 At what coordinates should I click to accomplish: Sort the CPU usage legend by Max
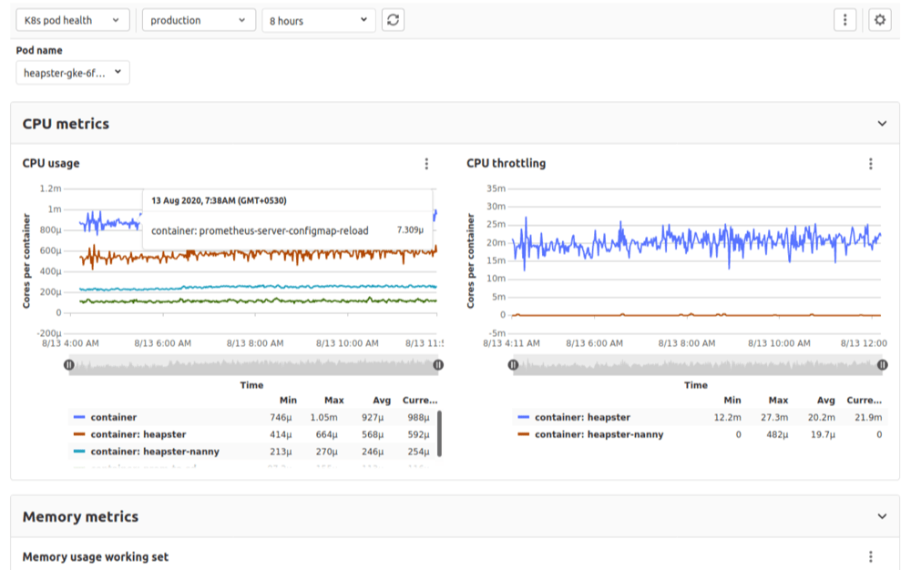tap(333, 400)
